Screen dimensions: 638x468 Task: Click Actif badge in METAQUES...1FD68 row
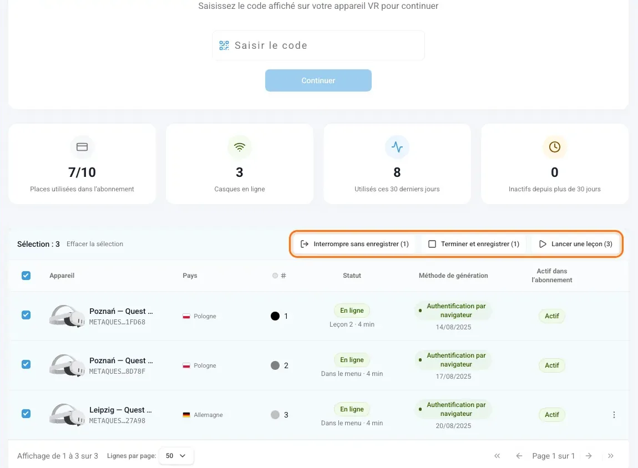click(552, 316)
